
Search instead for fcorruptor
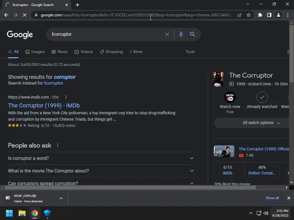pos(53,83)
